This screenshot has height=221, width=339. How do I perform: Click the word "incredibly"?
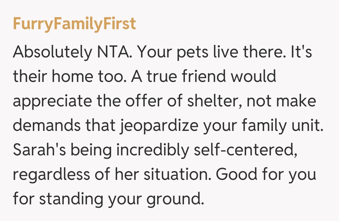point(153,151)
